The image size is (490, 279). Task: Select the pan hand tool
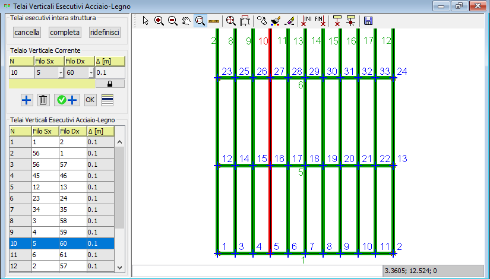[x=186, y=21]
